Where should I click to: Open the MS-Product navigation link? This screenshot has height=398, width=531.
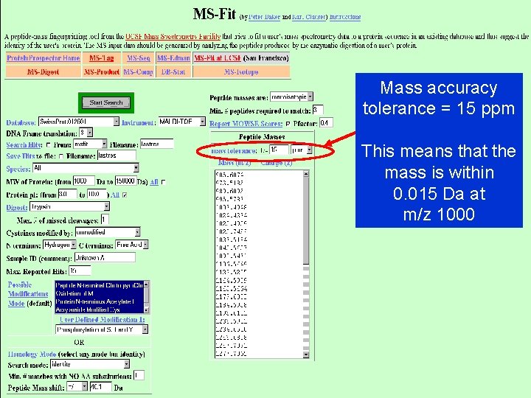pos(101,71)
